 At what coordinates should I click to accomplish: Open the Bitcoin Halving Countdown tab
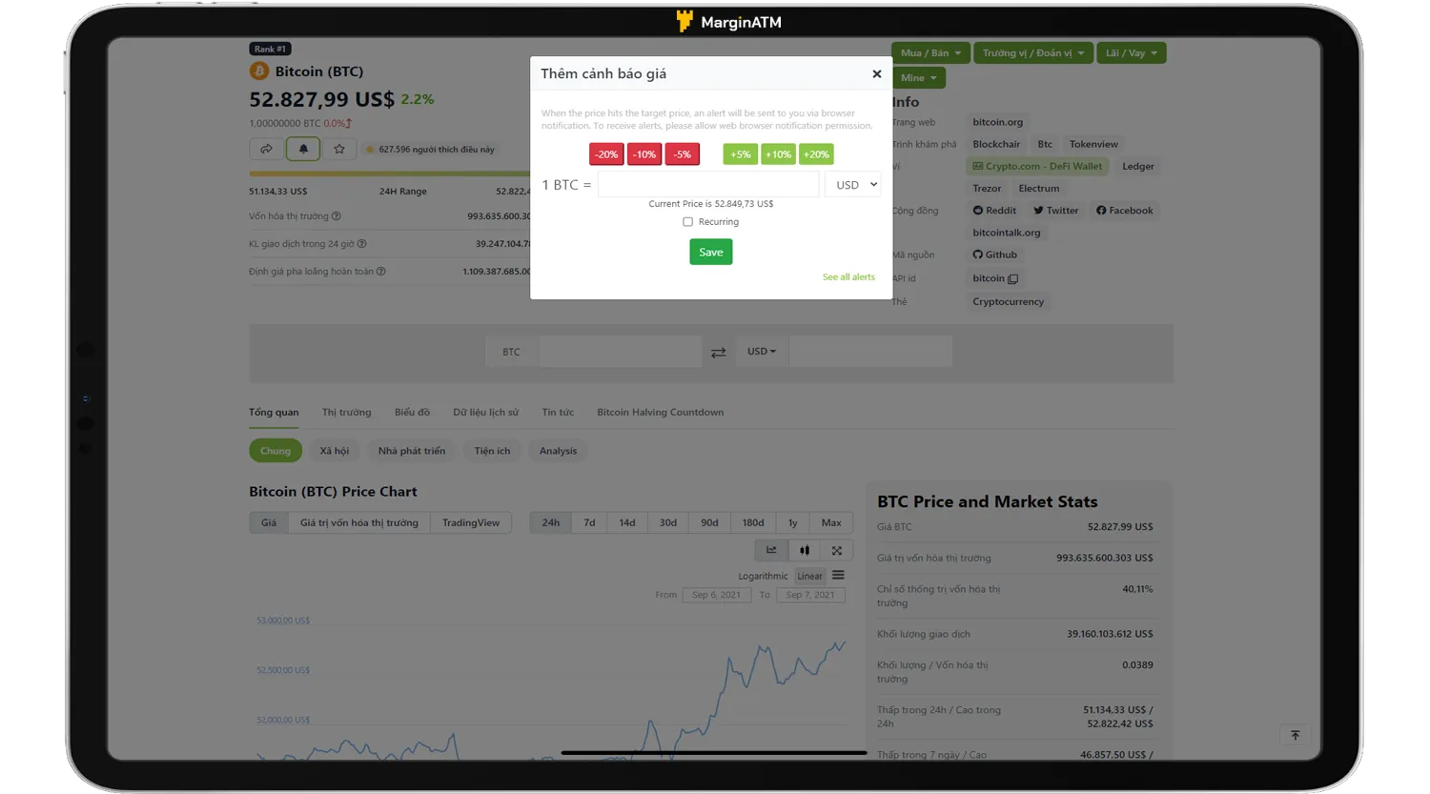[x=660, y=412]
